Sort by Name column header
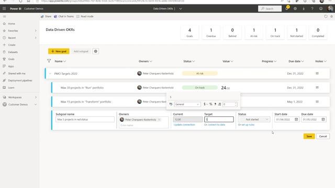The image size is (335, 188). coord(60,61)
